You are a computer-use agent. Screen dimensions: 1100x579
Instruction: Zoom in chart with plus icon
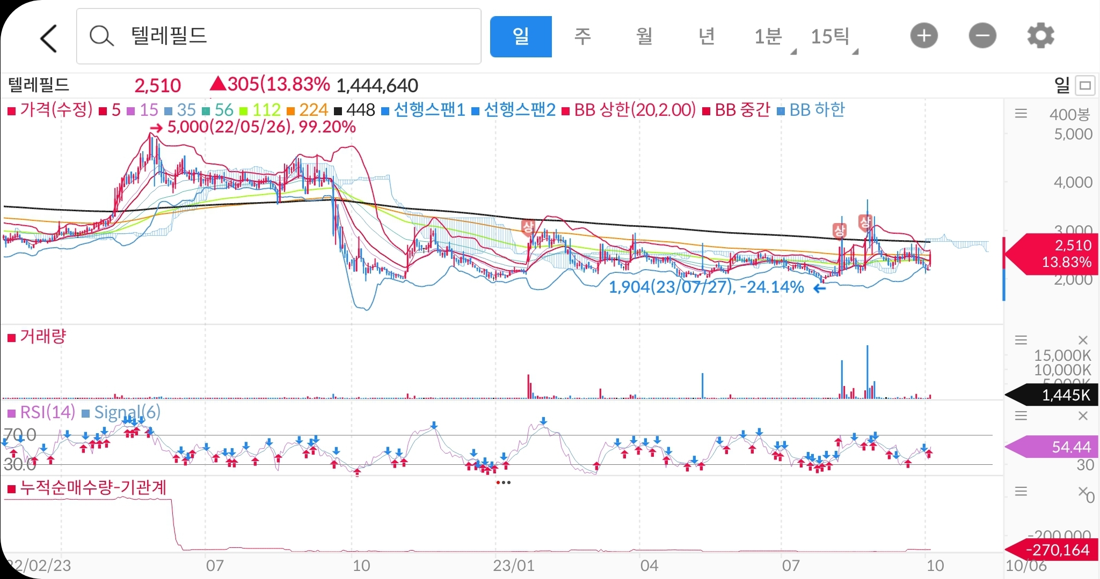(x=924, y=36)
